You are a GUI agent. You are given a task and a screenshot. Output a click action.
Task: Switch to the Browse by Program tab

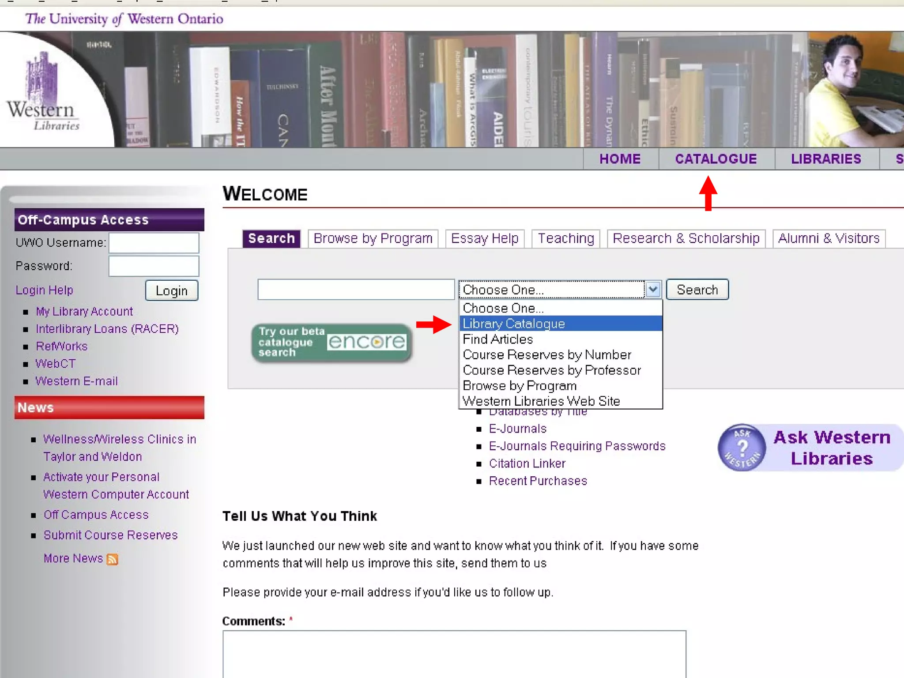click(373, 238)
